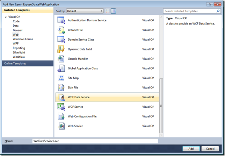
Task: Click the list scroll down arrow
Action: pos(161,135)
